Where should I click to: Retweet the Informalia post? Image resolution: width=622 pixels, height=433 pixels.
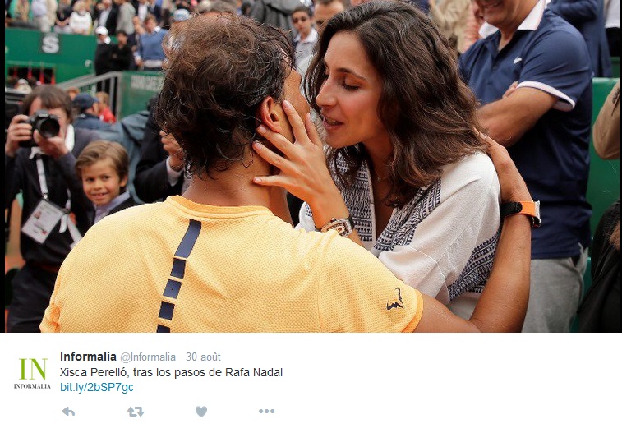pos(136,412)
